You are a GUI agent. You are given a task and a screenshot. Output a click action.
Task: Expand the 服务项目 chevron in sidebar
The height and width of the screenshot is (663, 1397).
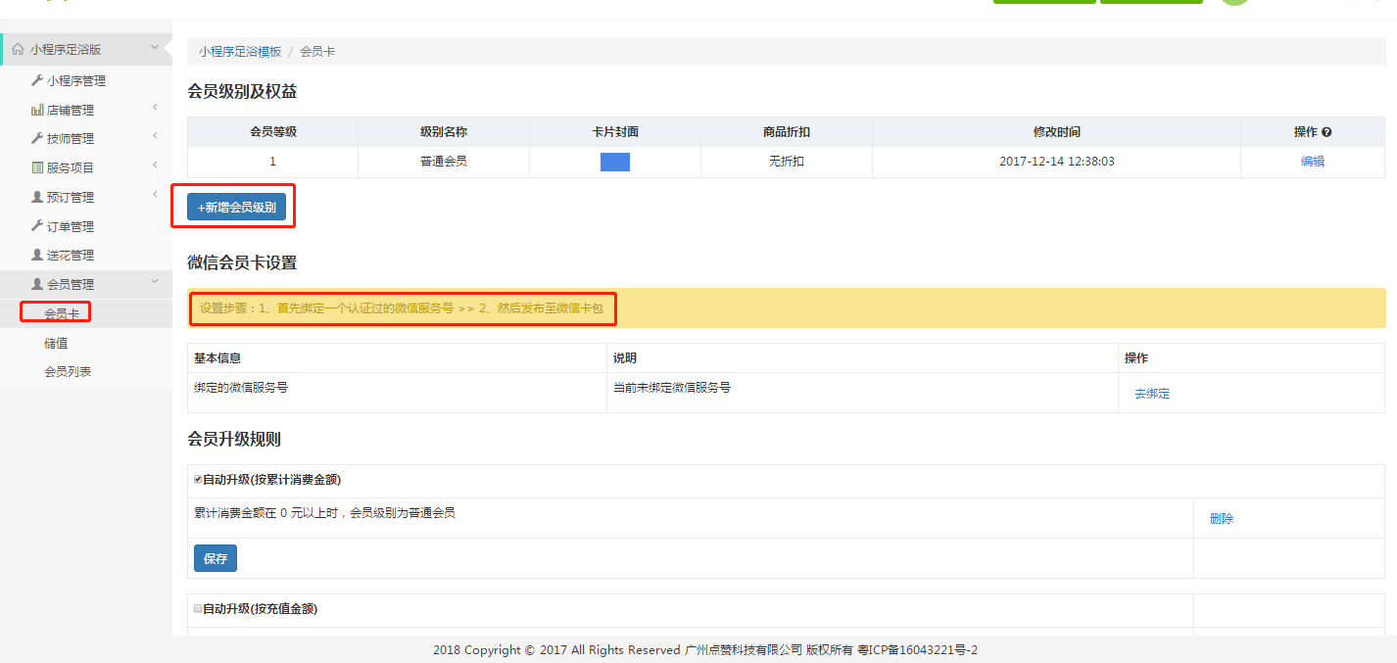(x=155, y=166)
